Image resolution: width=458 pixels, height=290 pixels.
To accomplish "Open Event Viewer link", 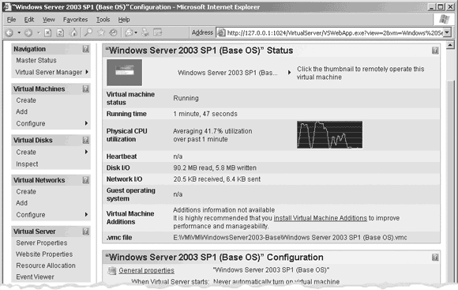I will coord(35,277).
